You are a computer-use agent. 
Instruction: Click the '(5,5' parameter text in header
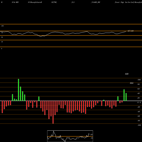click(x=73, y=2)
